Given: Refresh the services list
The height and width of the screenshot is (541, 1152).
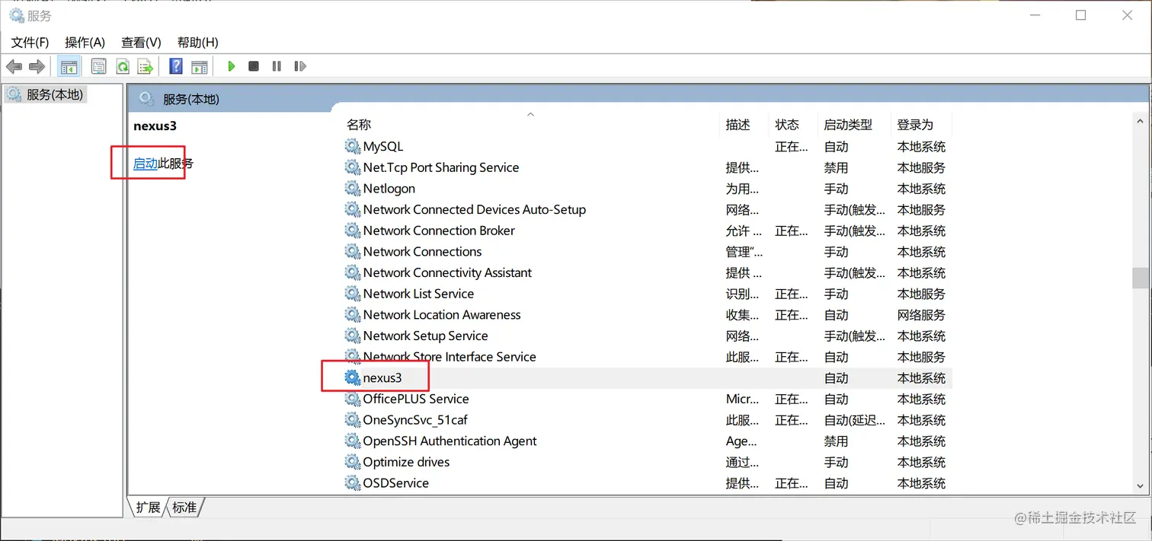Looking at the screenshot, I should [x=123, y=66].
